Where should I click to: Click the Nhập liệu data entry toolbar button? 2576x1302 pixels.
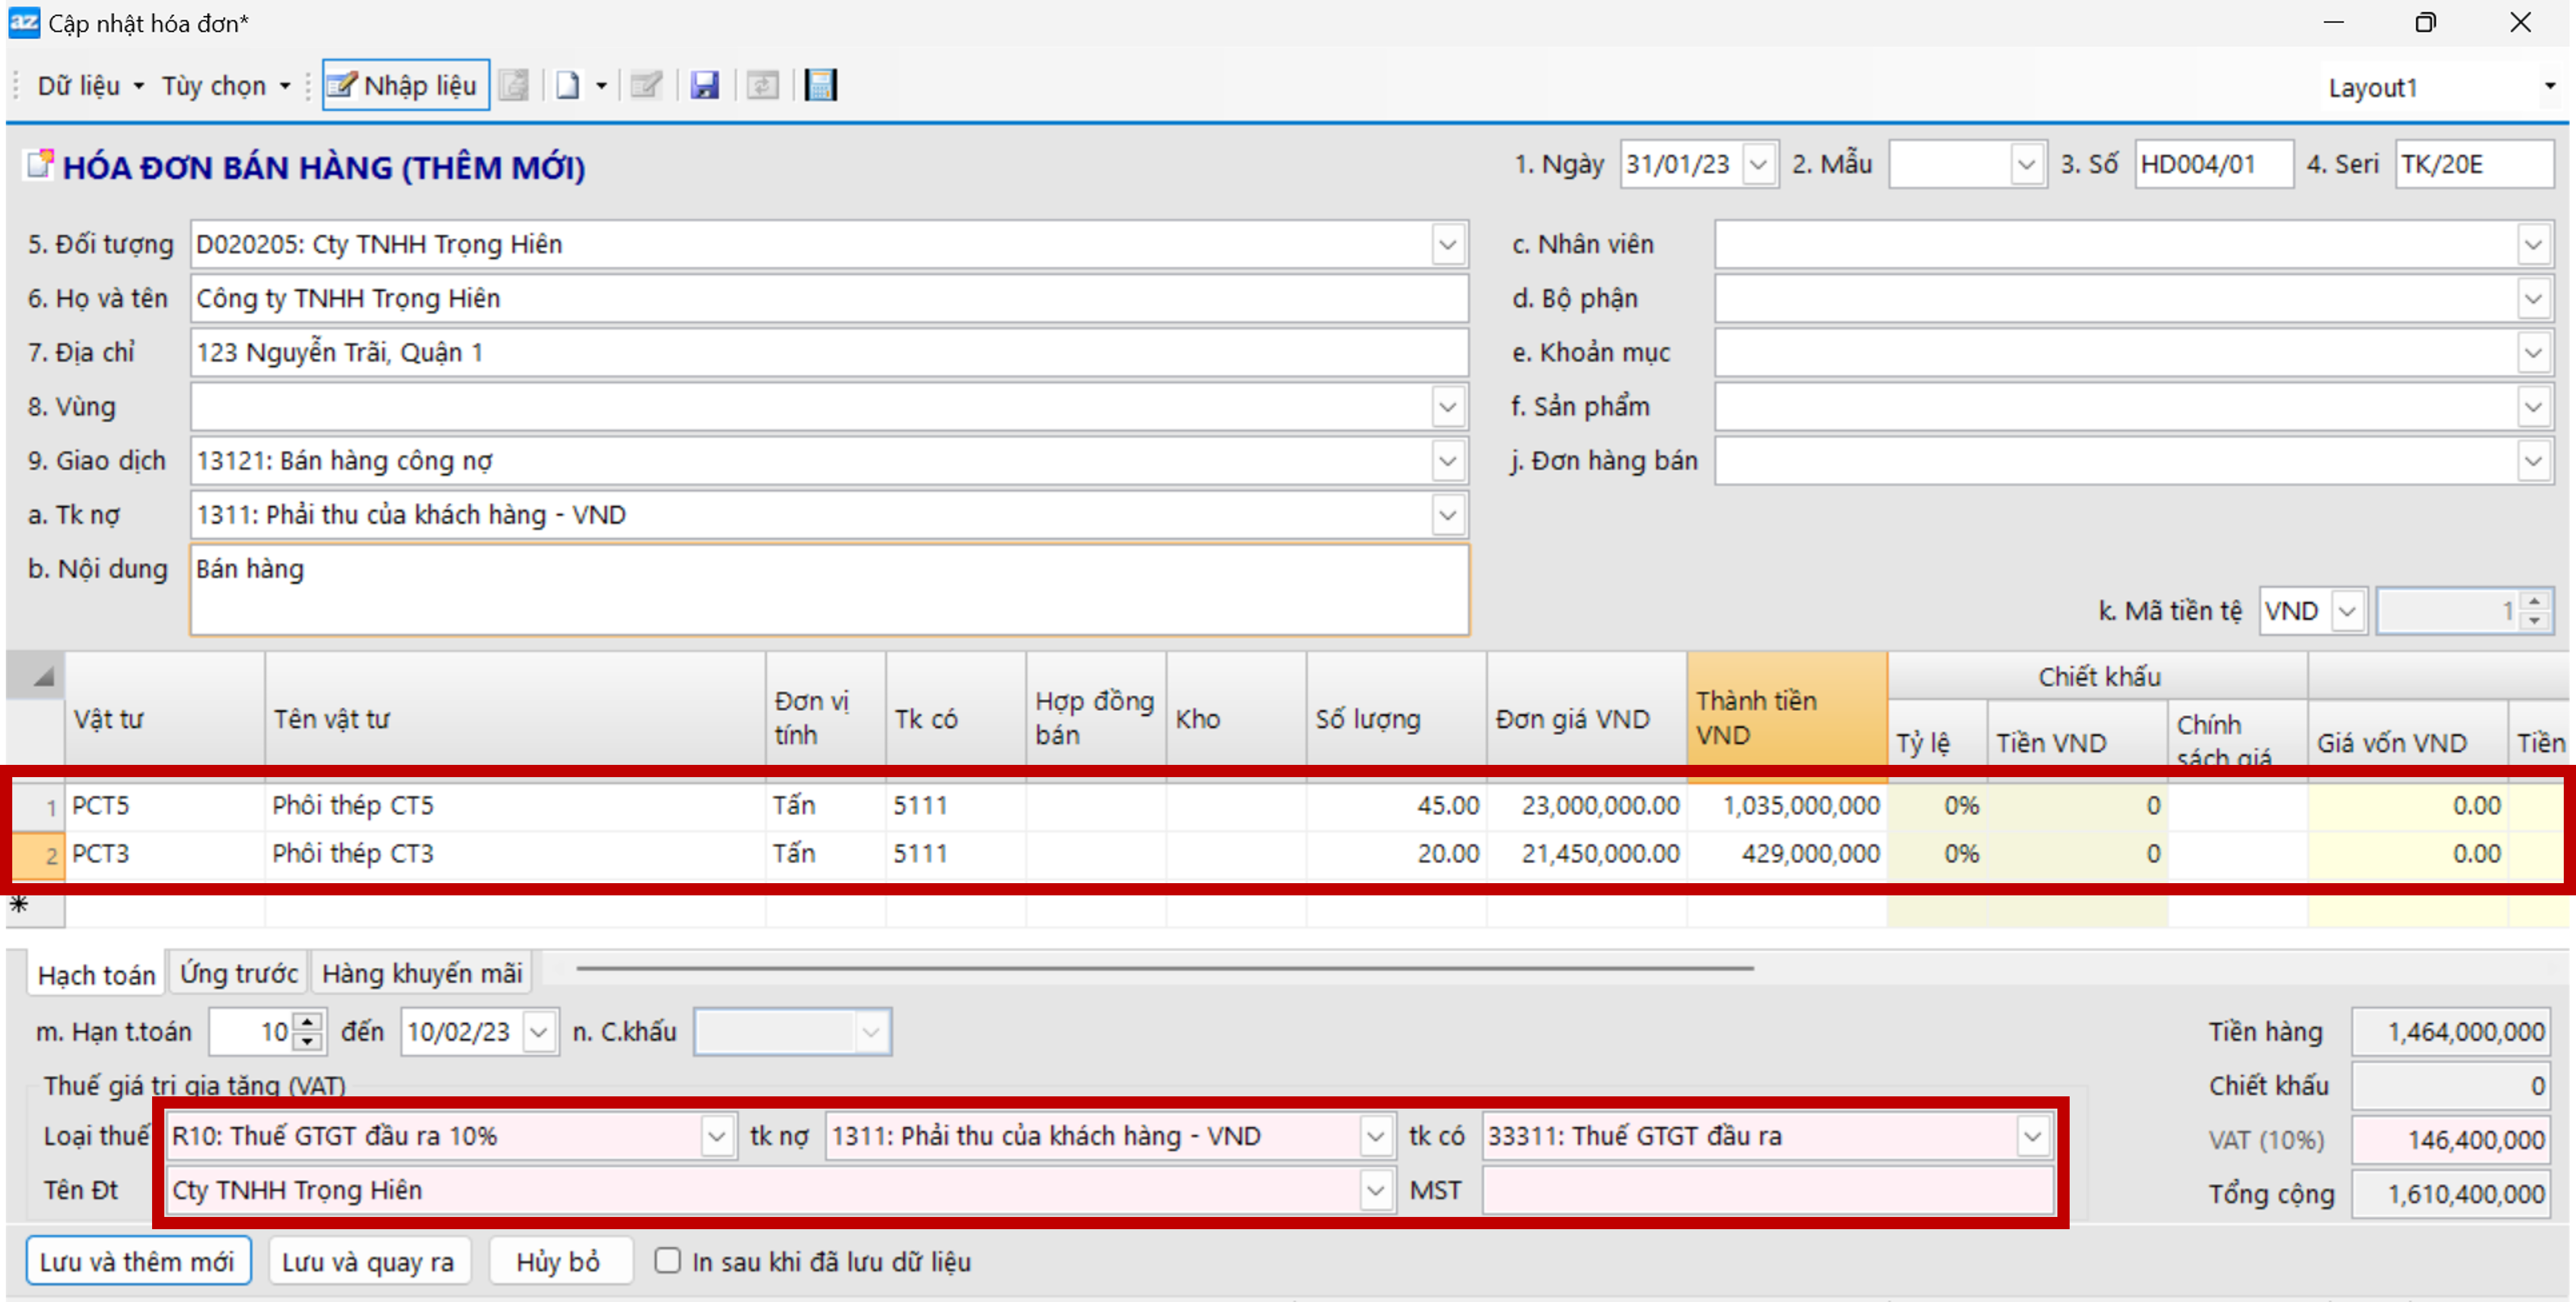point(405,86)
